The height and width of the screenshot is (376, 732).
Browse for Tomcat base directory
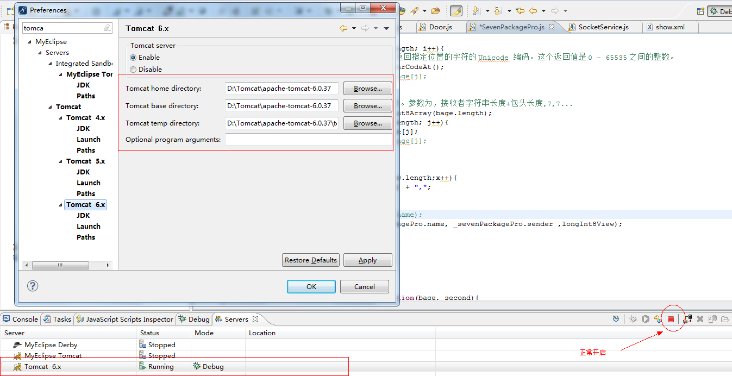[367, 106]
